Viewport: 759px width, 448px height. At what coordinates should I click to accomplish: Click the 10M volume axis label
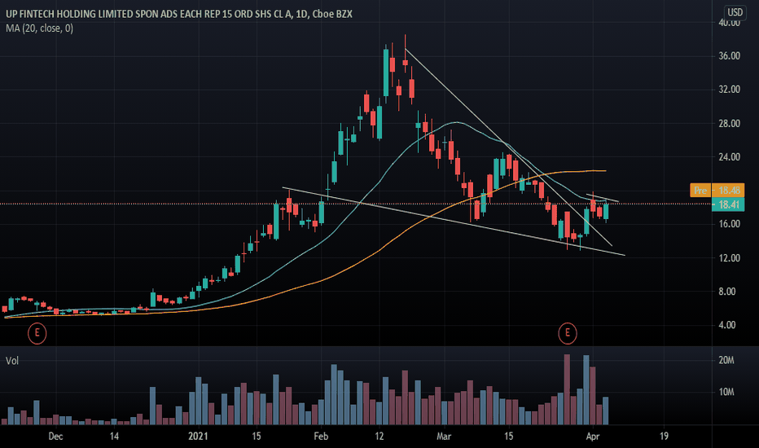point(726,392)
